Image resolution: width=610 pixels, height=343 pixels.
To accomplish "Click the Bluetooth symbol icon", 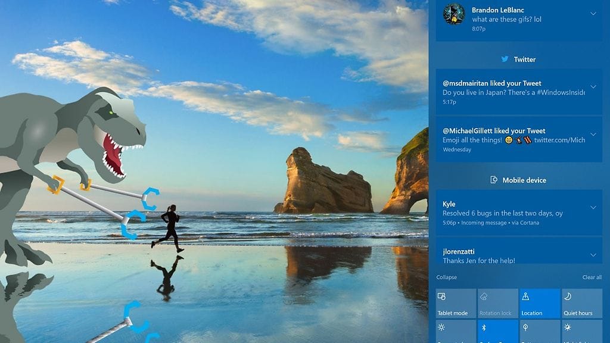I will point(484,328).
